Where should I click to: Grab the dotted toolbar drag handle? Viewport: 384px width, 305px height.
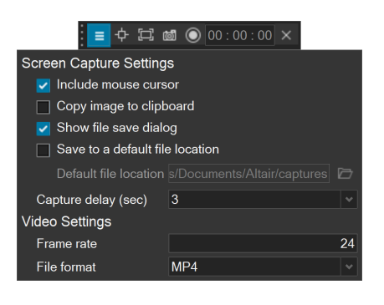tap(82, 35)
